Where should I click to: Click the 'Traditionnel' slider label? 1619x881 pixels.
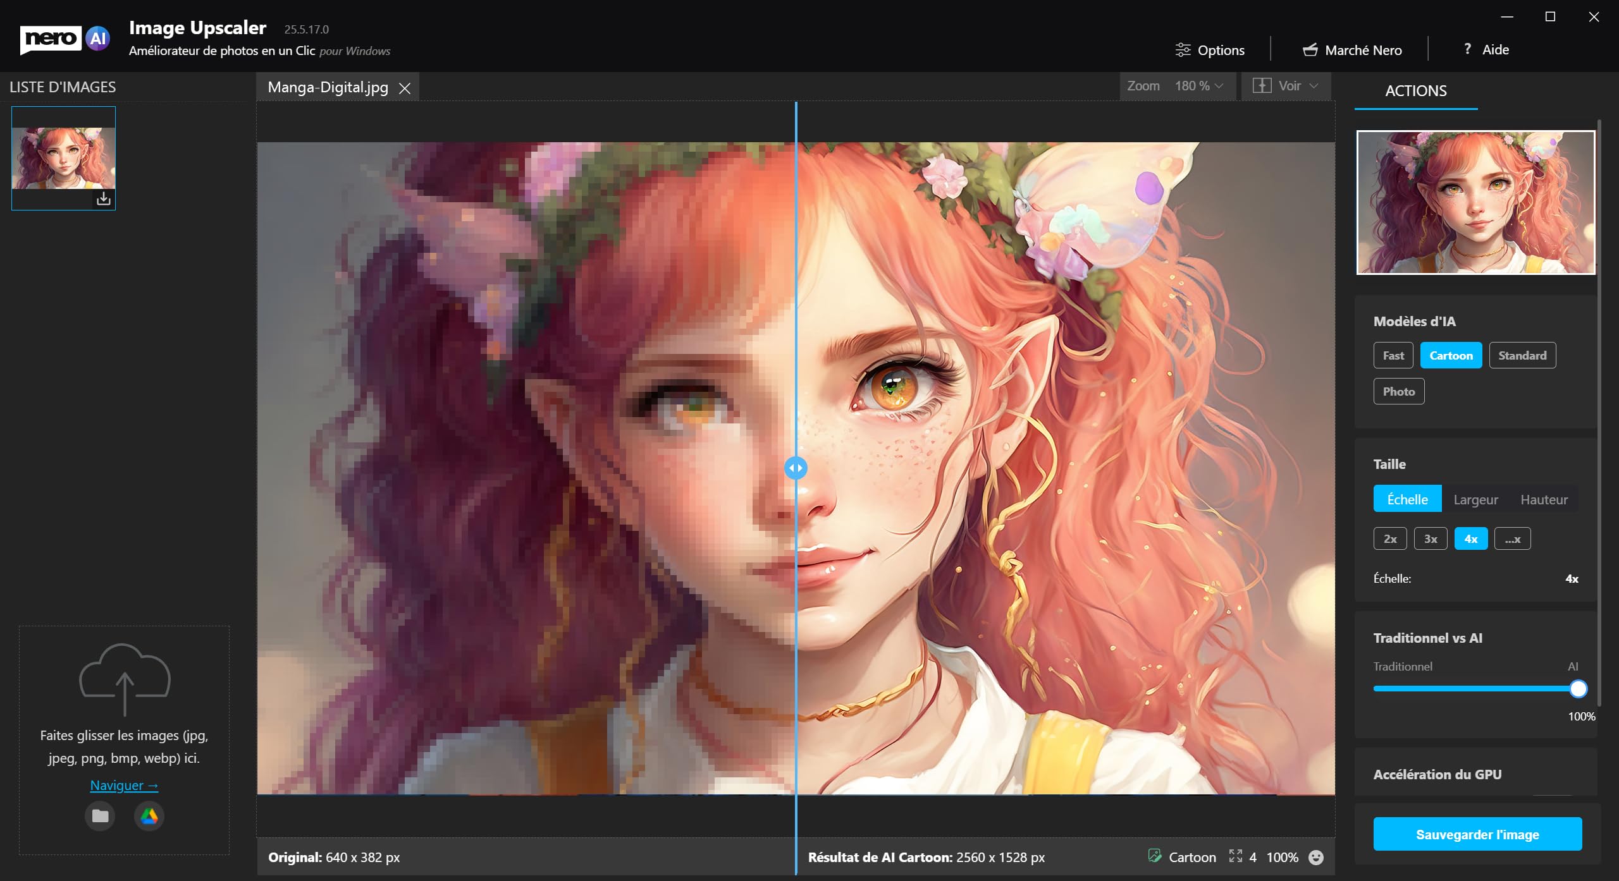point(1403,666)
